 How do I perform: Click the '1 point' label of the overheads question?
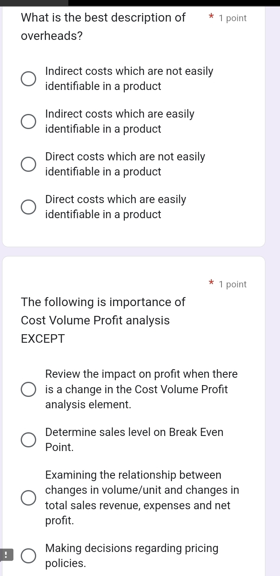(232, 18)
